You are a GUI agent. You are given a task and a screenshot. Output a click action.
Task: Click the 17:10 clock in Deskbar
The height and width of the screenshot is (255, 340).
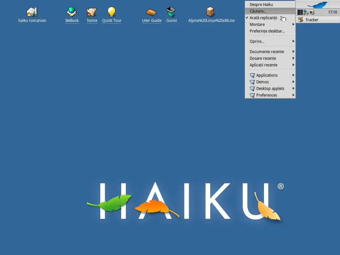[332, 12]
